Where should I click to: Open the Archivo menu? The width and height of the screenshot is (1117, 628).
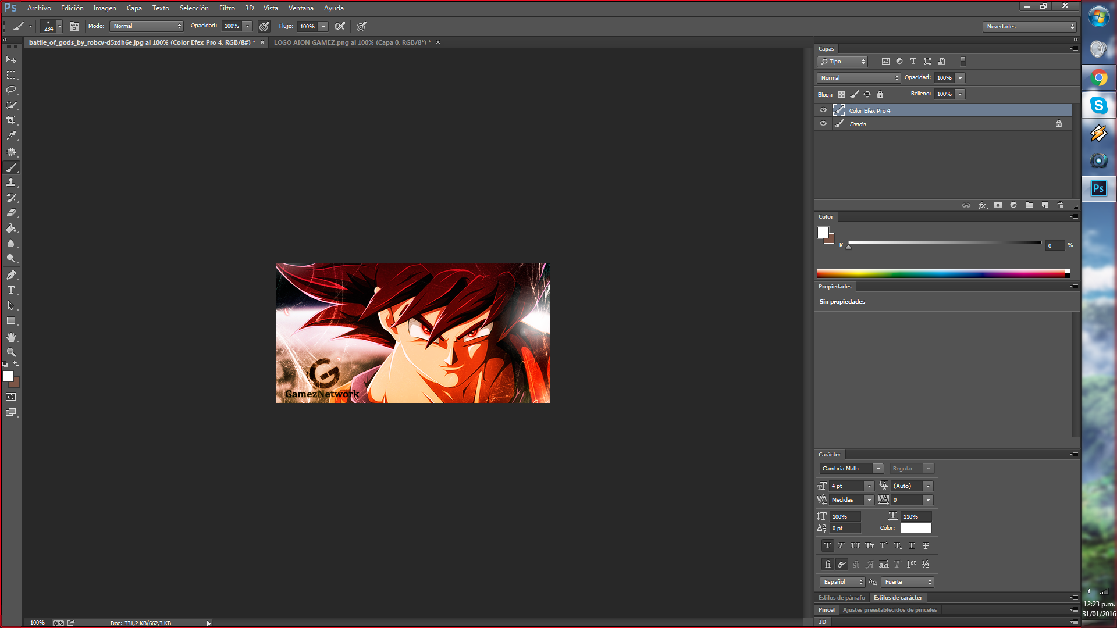[x=39, y=8]
